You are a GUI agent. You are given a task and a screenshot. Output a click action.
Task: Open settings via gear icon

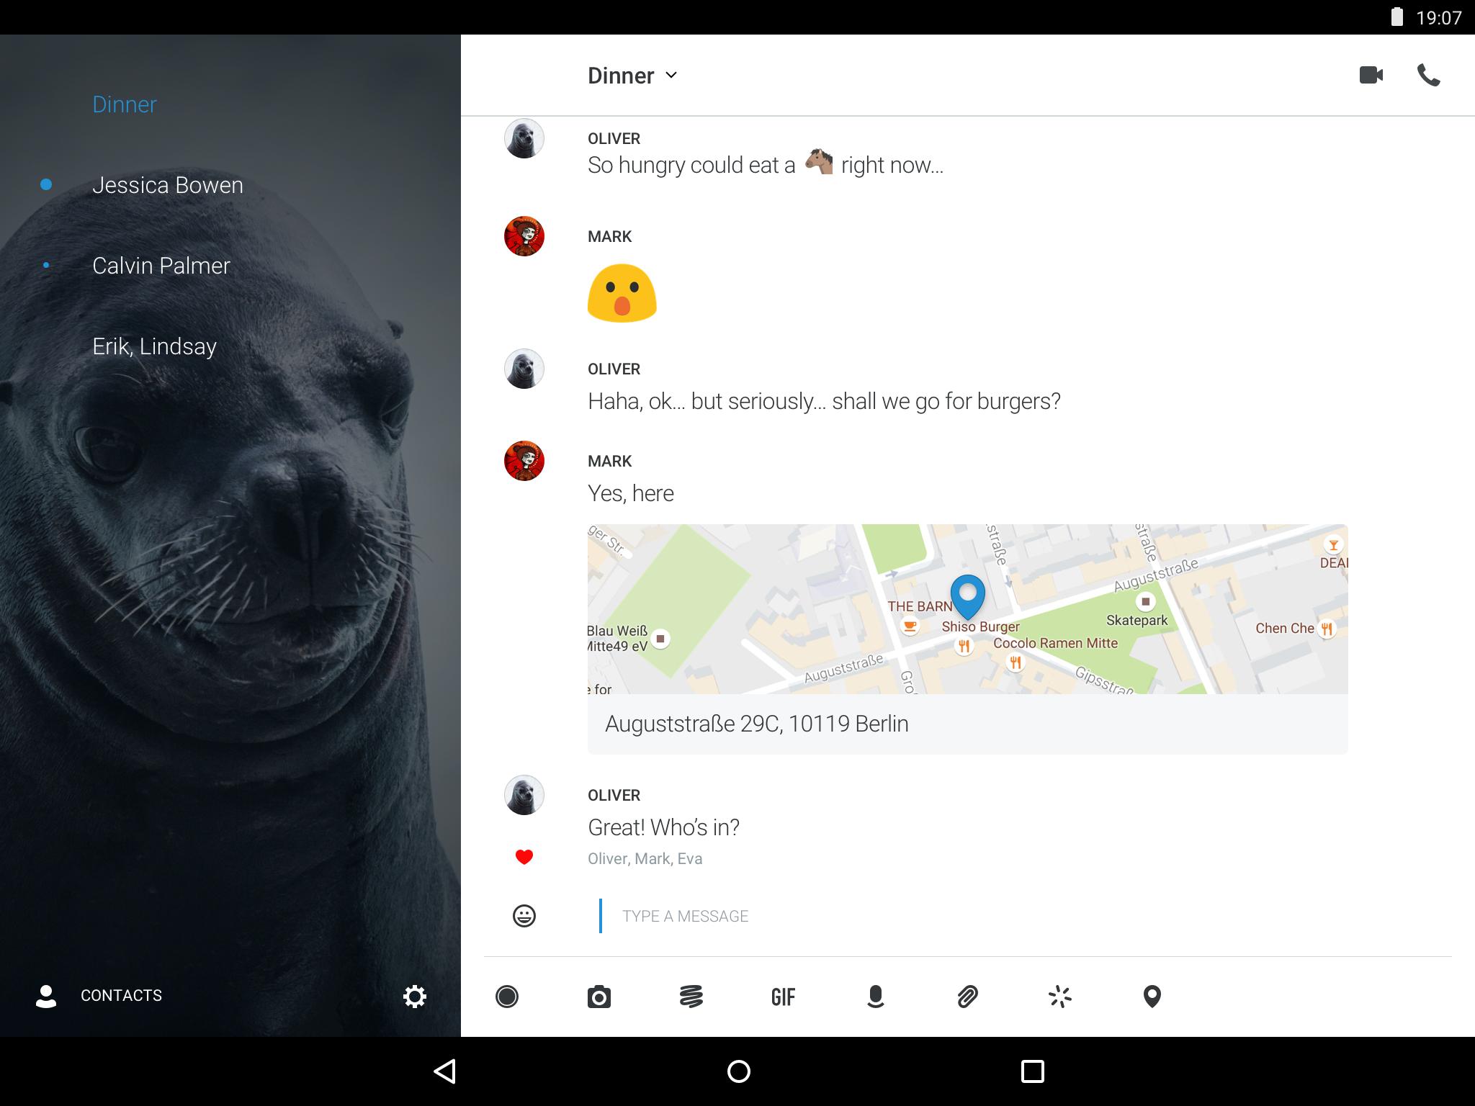coord(414,997)
